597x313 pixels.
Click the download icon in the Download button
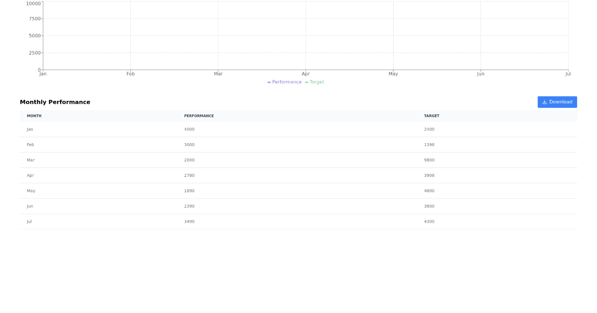pos(544,102)
